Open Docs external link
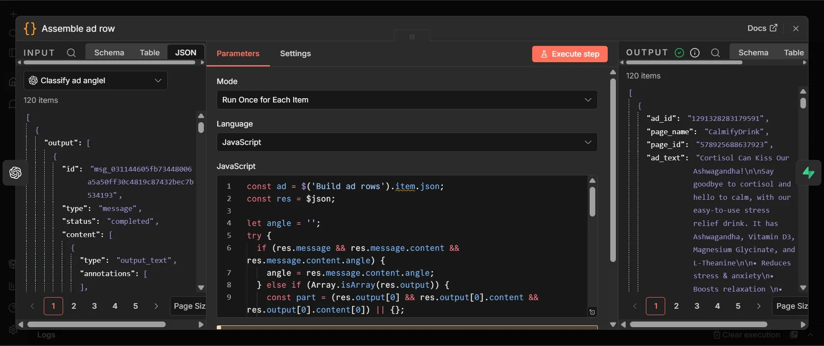Viewport: 824px width, 346px height. click(x=762, y=28)
